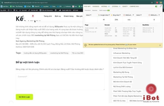Screen dimensions: 164x106
Task: Open Email Marketing Ca Nhan Hoa tag
Action: pos(125,49)
